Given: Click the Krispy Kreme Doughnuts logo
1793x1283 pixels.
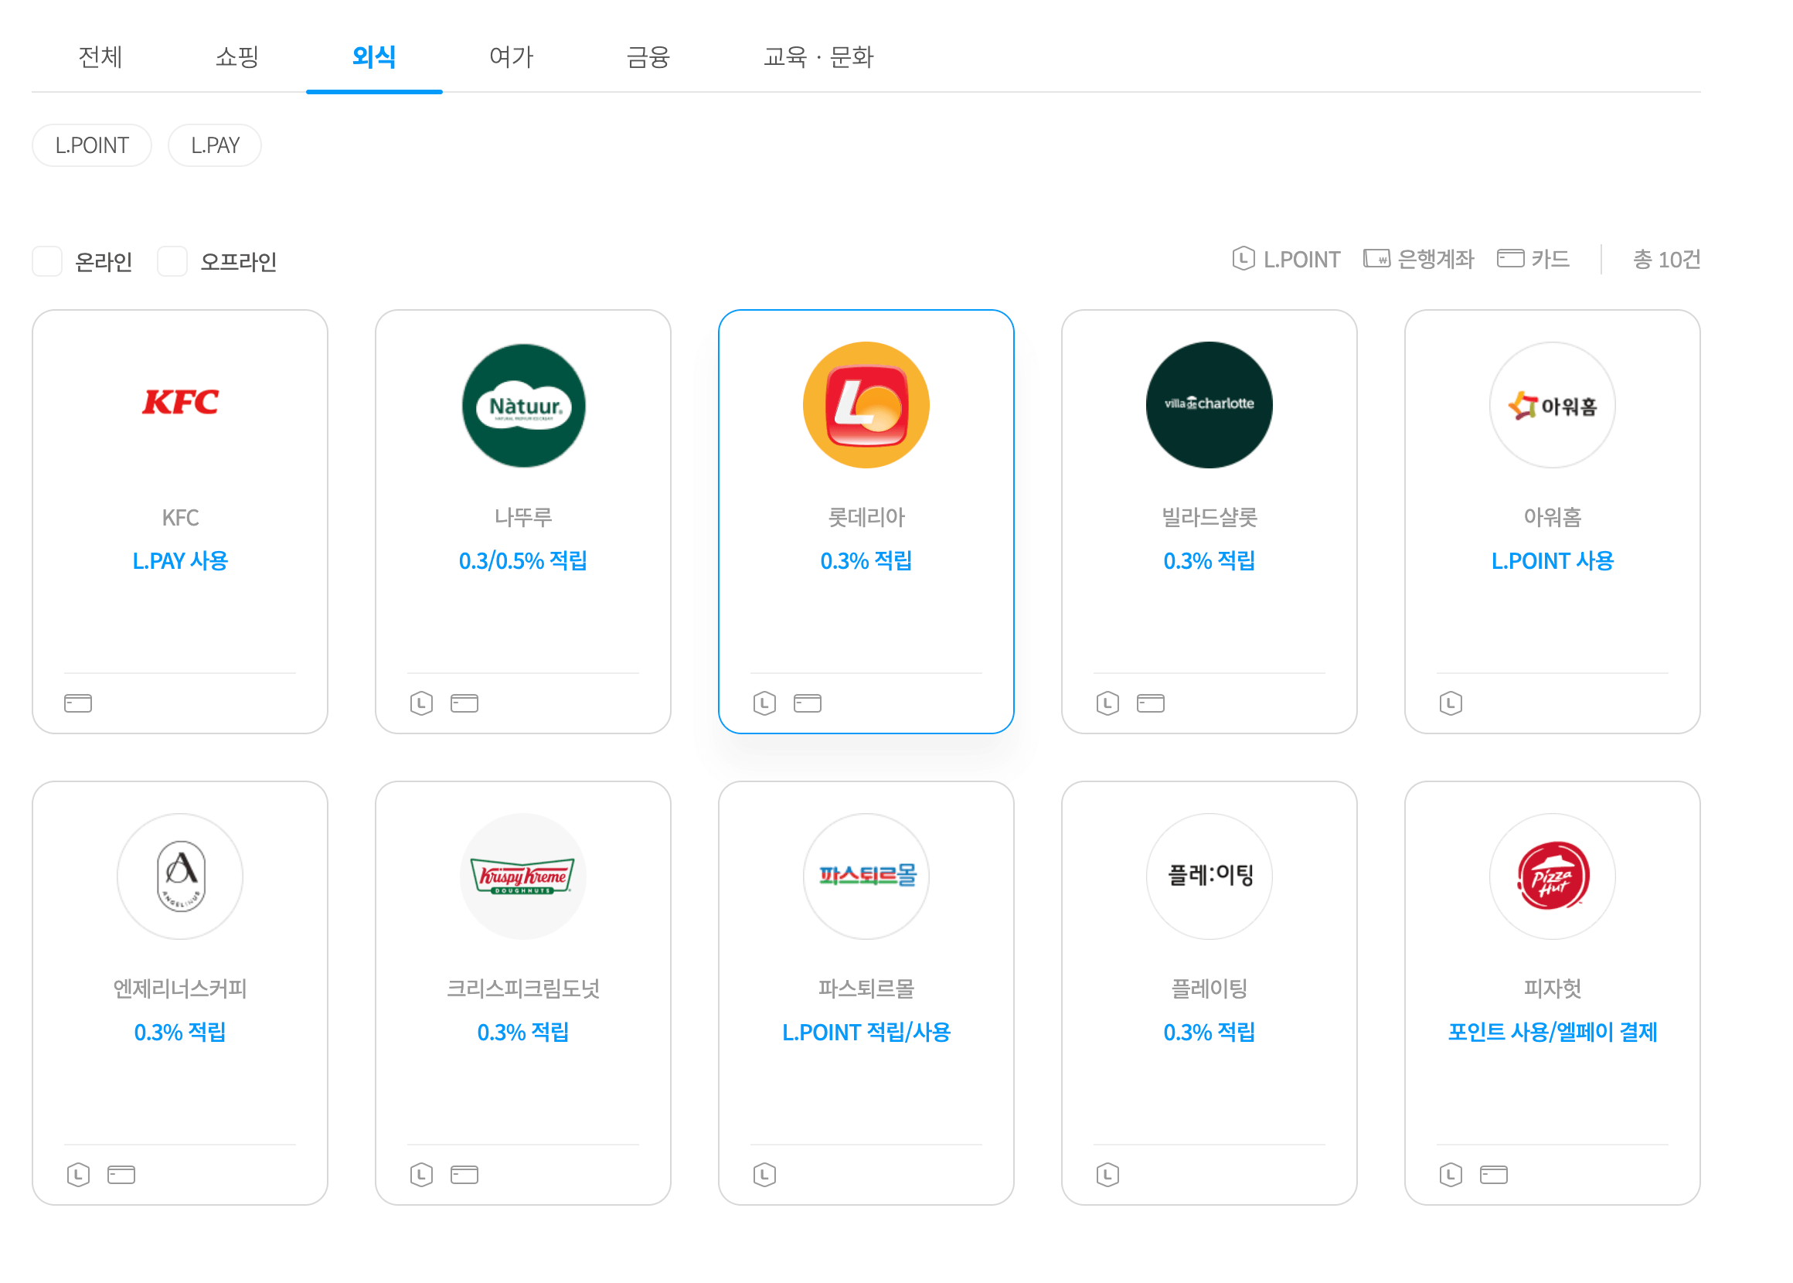Looking at the screenshot, I should click(523, 876).
